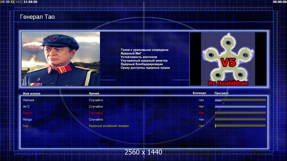Click ds12's full loading progress bar

click(x=240, y=107)
